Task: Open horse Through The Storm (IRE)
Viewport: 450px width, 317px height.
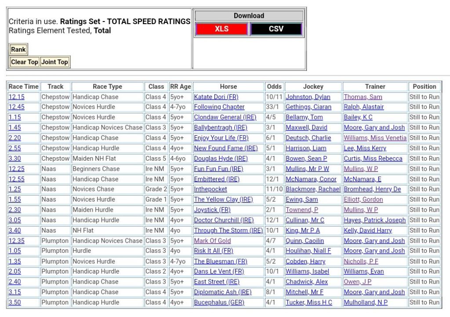Action: [228, 231]
